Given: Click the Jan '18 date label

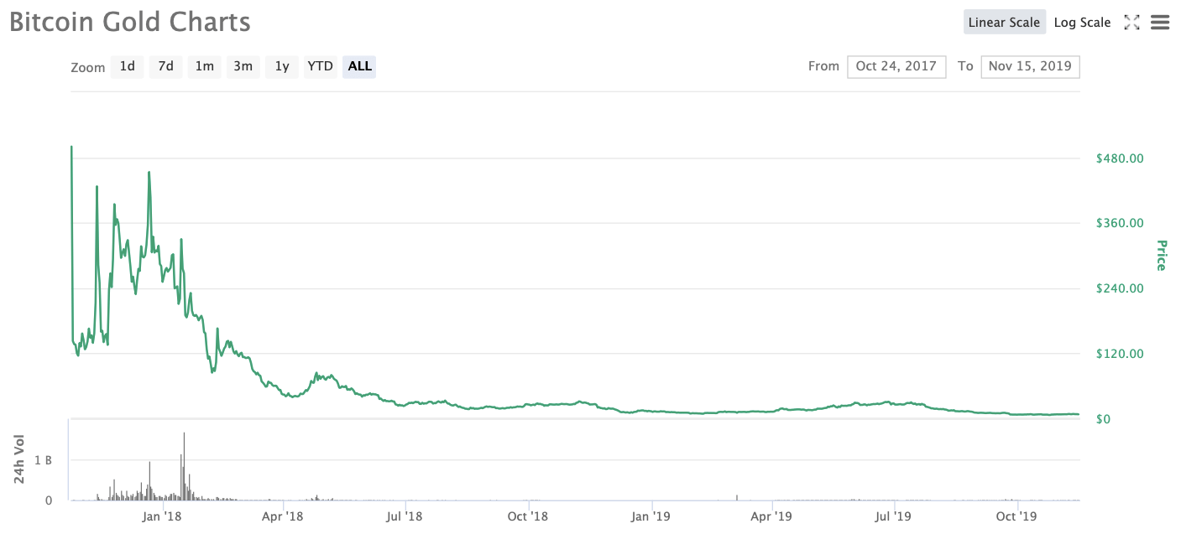Looking at the screenshot, I should click(162, 516).
